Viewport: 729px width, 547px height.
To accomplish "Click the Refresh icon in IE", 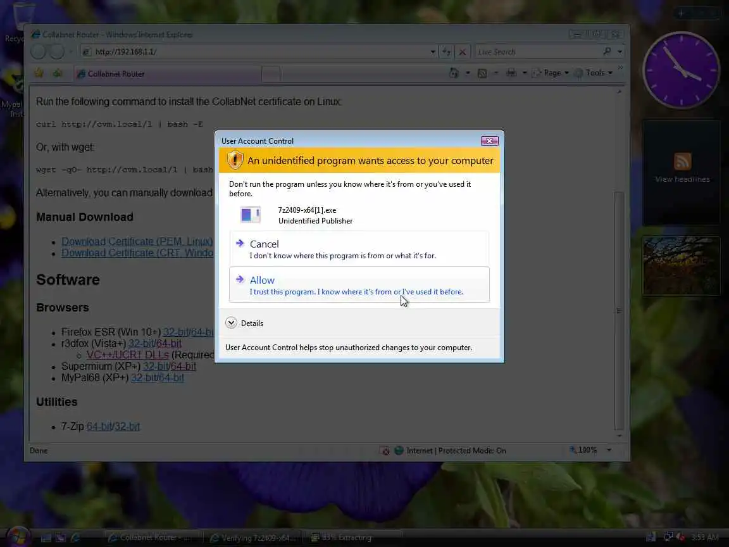I will click(446, 52).
